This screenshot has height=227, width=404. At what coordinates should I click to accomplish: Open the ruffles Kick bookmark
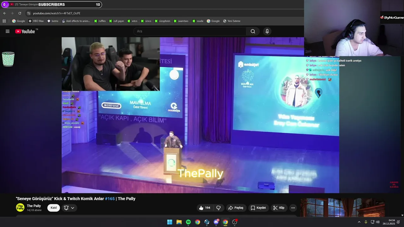coord(100,21)
